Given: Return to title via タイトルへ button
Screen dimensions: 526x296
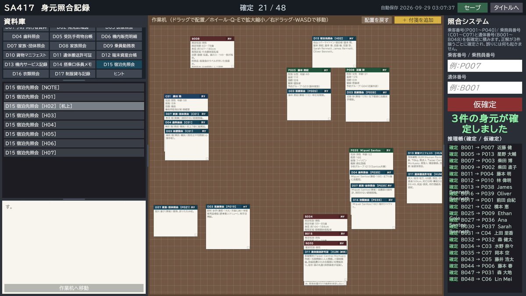Looking at the screenshot, I should 506,7.
